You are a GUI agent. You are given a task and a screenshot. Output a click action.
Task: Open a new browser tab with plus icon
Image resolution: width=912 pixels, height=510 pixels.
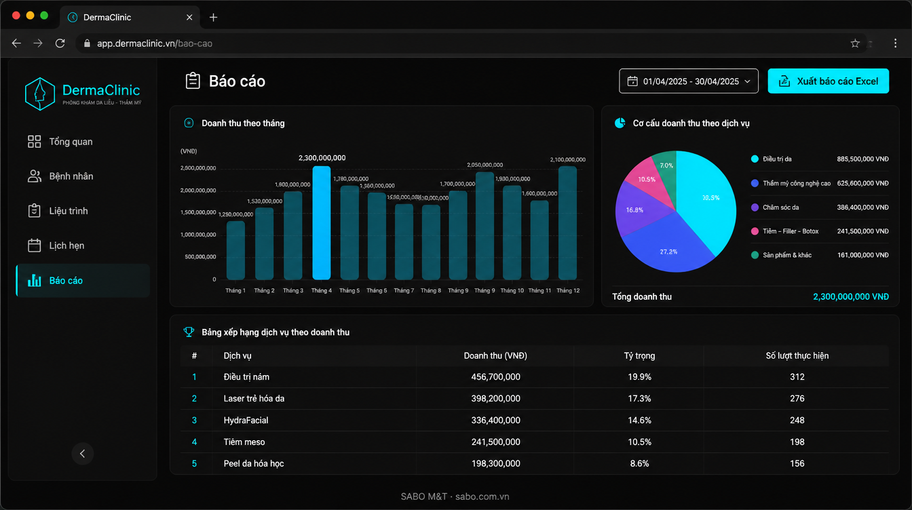click(x=213, y=17)
